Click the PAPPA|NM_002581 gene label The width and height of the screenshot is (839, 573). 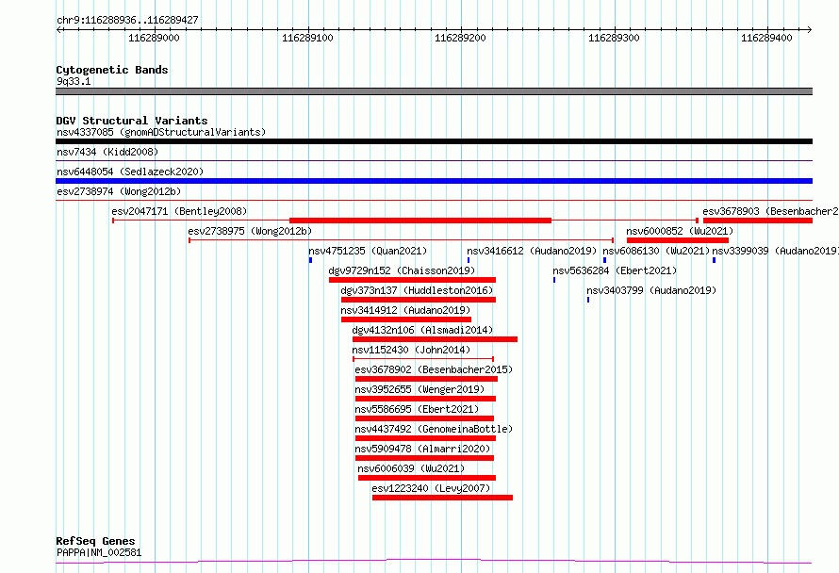pyautogui.click(x=99, y=552)
